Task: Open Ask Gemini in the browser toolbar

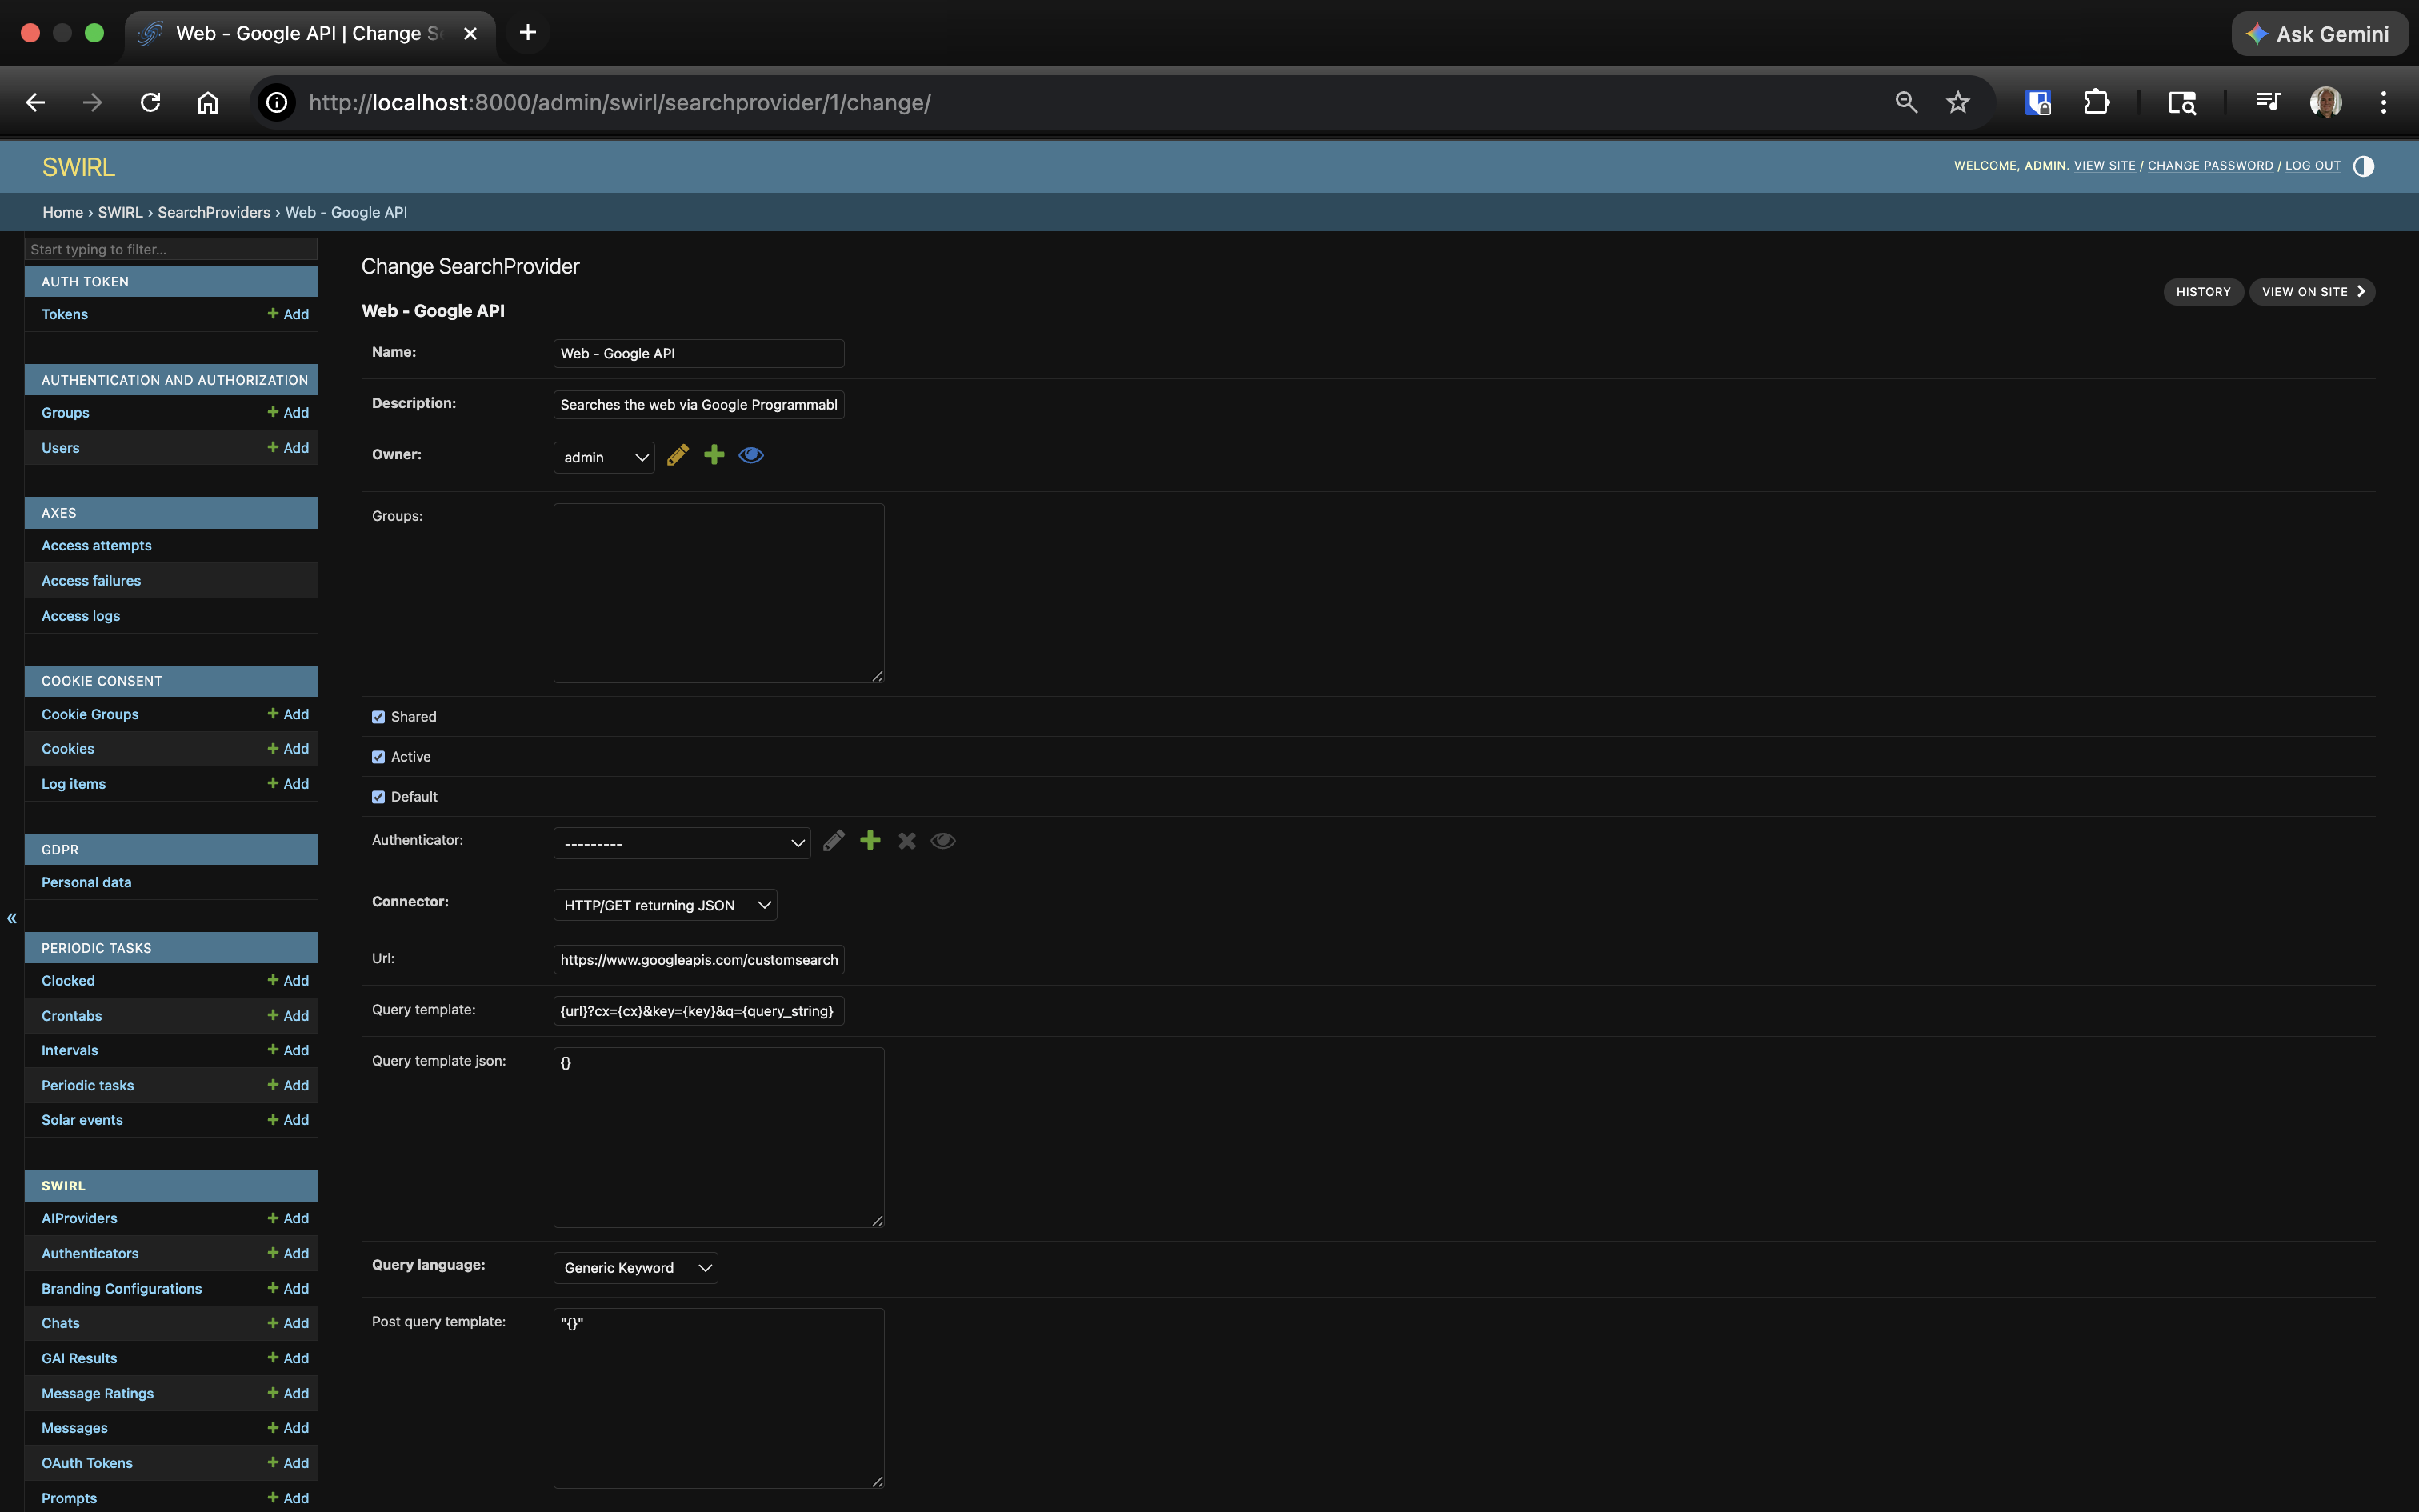Action: pyautogui.click(x=2318, y=33)
